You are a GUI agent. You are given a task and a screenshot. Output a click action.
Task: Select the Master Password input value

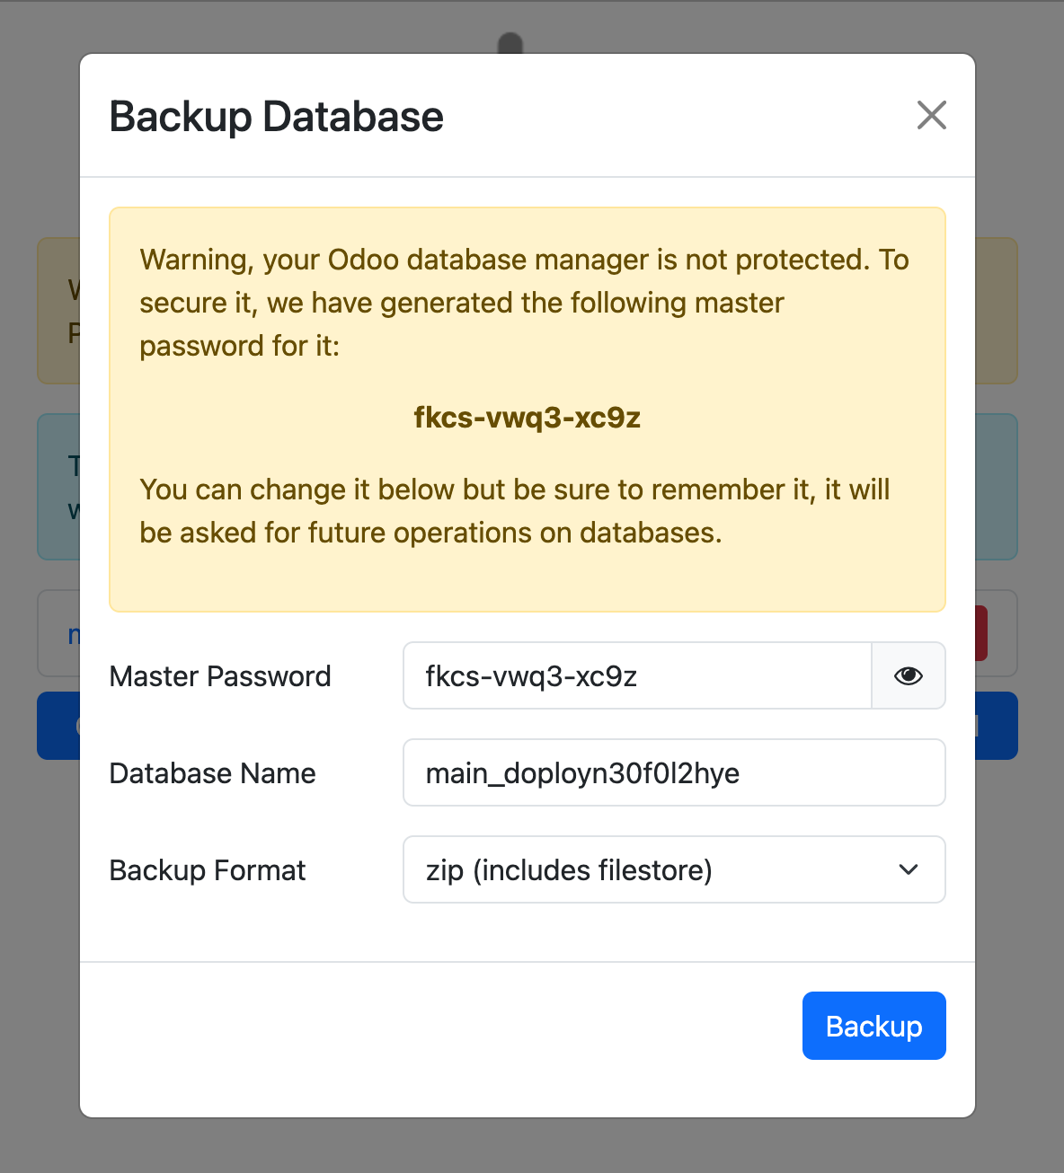pyautogui.click(x=636, y=675)
